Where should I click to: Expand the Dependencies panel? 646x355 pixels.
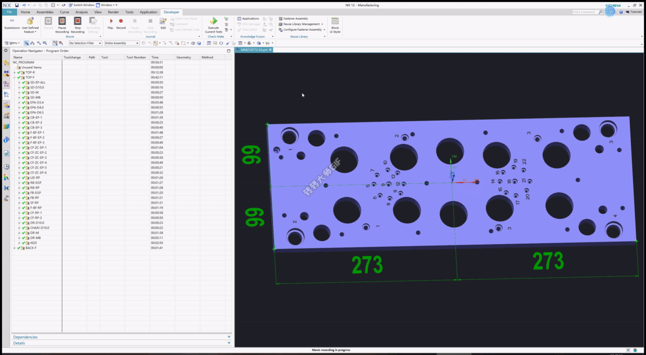click(x=121, y=337)
